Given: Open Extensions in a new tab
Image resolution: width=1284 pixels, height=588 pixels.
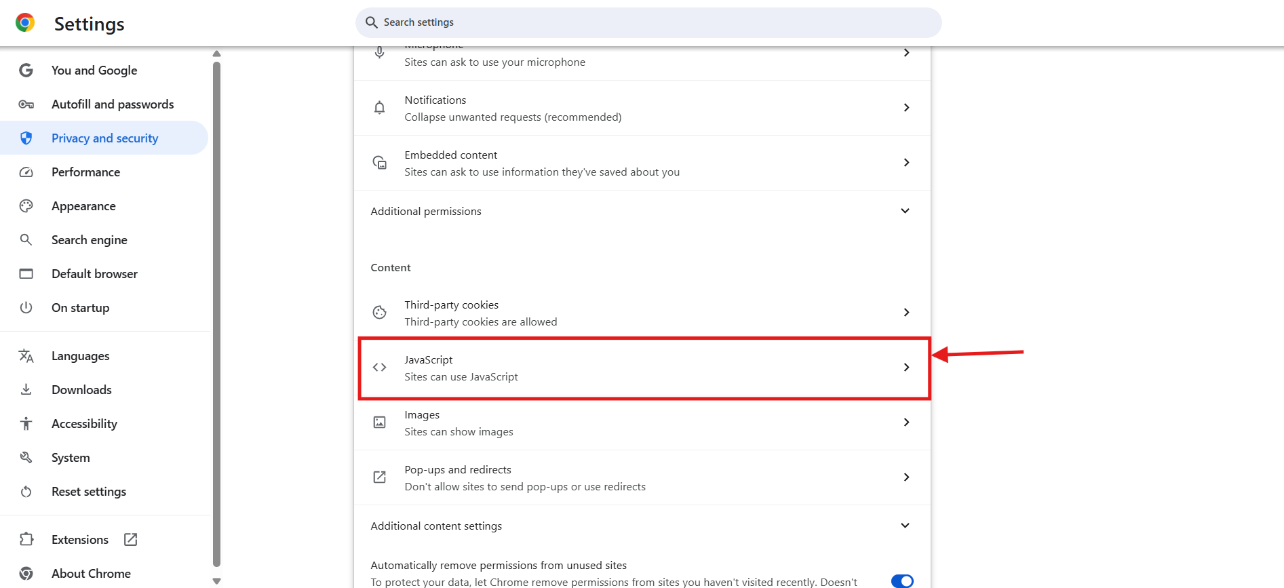Looking at the screenshot, I should pyautogui.click(x=130, y=539).
